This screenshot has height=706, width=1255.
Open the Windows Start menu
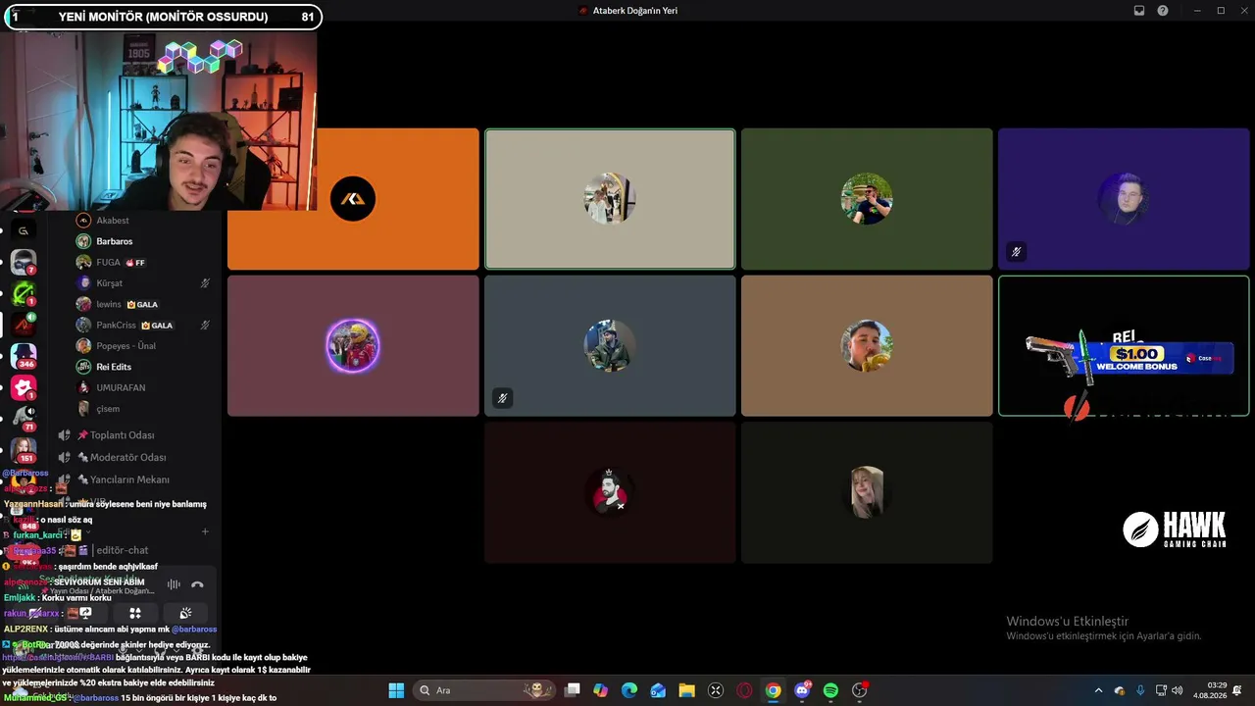396,690
